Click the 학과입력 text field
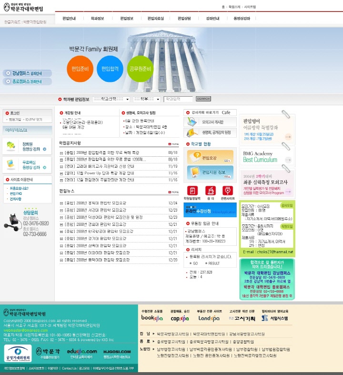Viewport: 343px width, 375px height. point(178,99)
